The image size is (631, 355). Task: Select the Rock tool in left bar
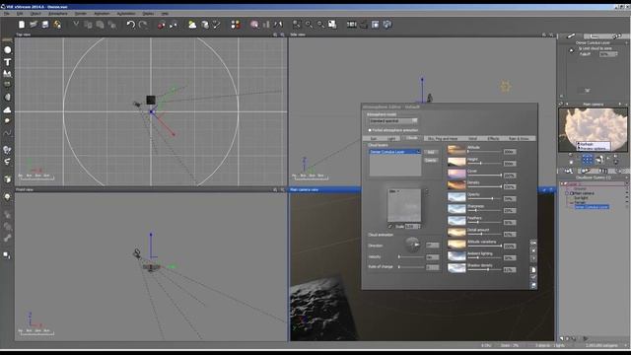(7, 97)
